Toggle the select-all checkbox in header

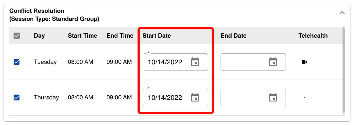[17, 36]
